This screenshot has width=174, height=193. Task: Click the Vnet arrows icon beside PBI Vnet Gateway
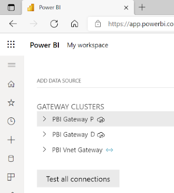click(109, 150)
